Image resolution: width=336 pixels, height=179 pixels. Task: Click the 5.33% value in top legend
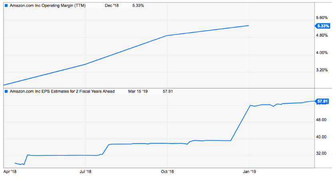pos(138,6)
